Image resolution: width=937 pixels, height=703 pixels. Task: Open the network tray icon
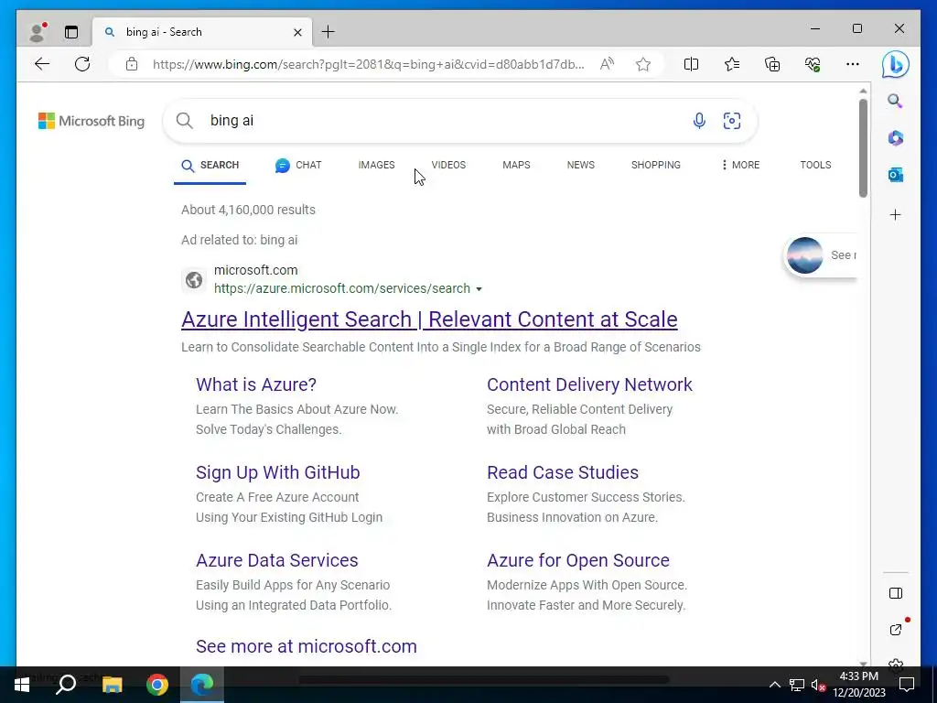coord(797,685)
